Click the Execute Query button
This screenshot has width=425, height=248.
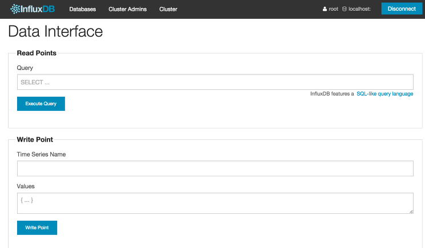click(41, 104)
